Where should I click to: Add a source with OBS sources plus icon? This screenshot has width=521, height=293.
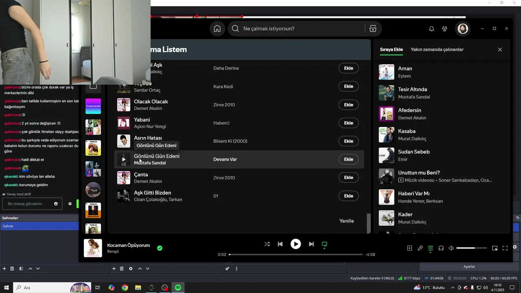[114, 269]
